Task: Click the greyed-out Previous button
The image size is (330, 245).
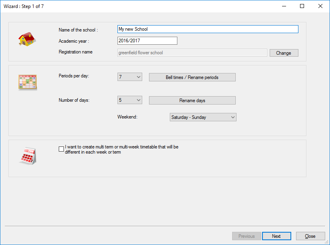Action: (247, 236)
